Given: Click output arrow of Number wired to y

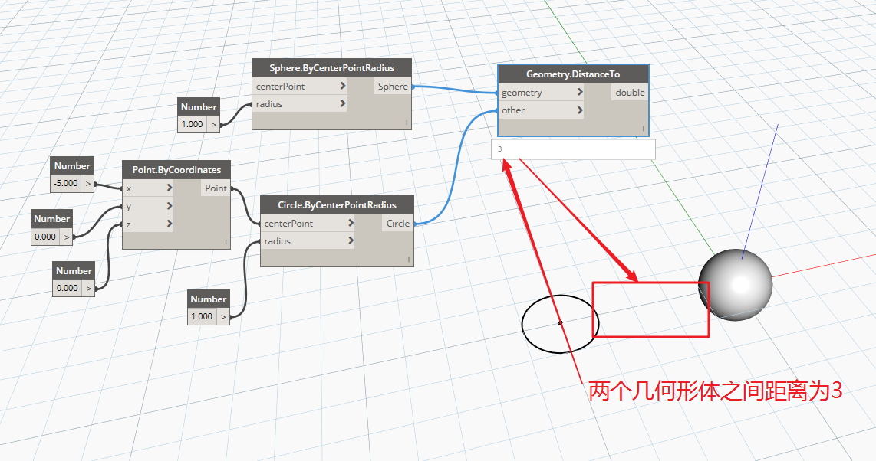Looking at the screenshot, I should (67, 237).
